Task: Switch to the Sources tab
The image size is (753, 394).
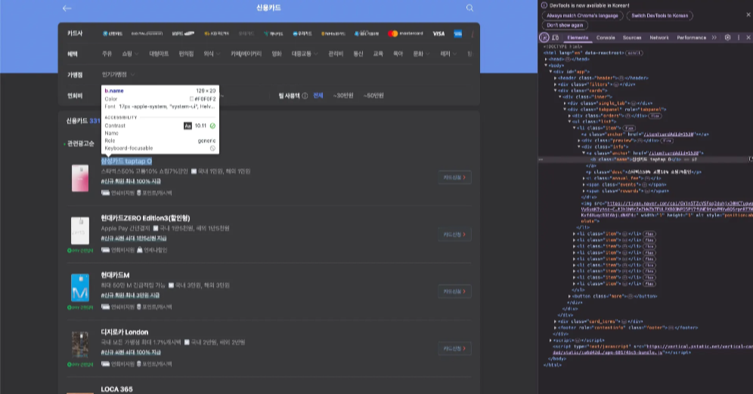Action: pyautogui.click(x=632, y=38)
